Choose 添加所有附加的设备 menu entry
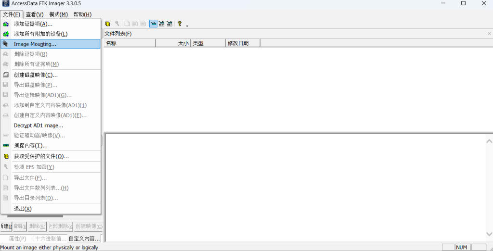This screenshot has width=493, height=251. (x=40, y=34)
